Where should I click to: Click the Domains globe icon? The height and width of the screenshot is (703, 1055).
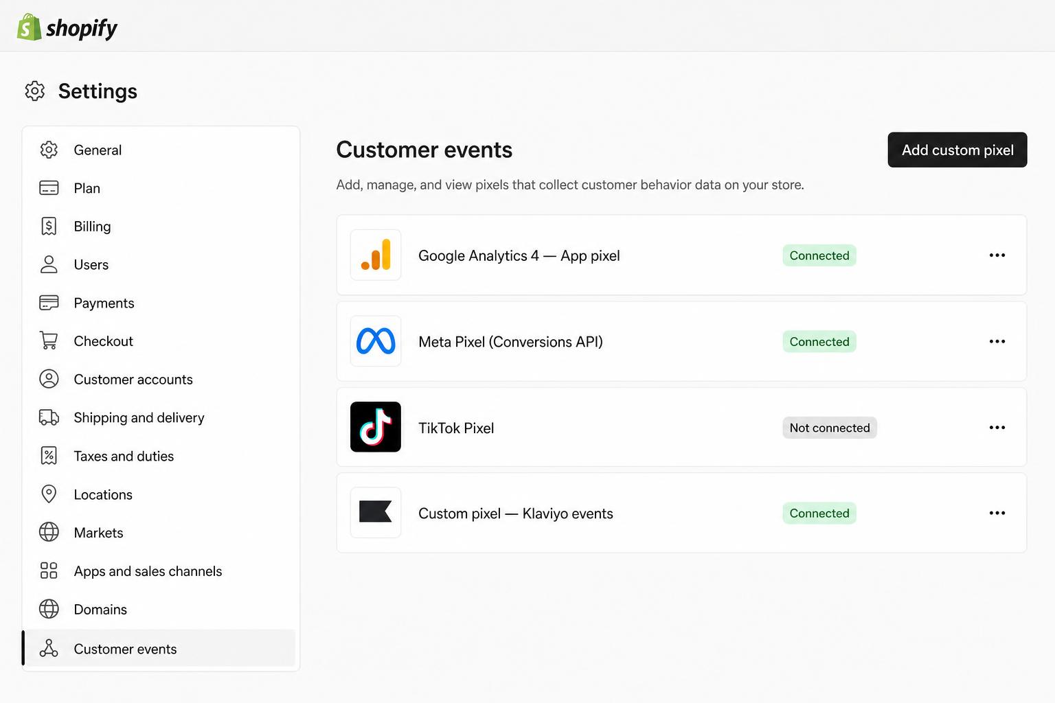(x=49, y=609)
